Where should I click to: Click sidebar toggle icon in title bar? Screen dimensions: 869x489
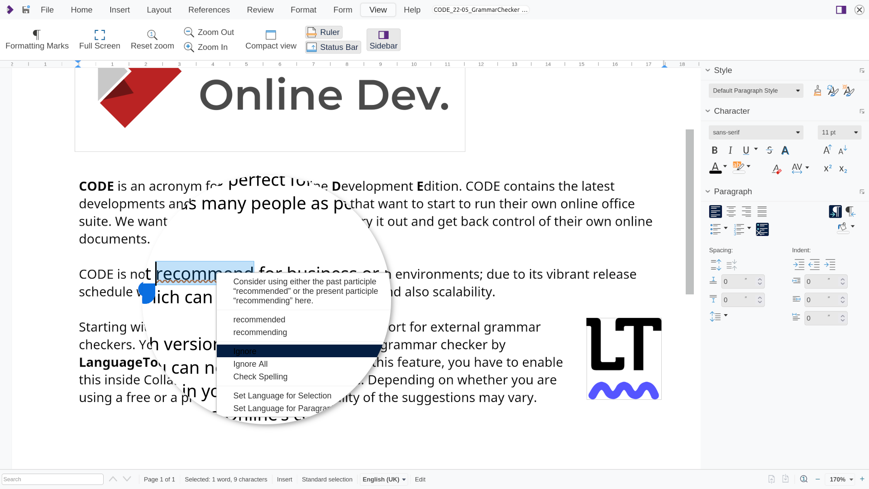coord(841,10)
